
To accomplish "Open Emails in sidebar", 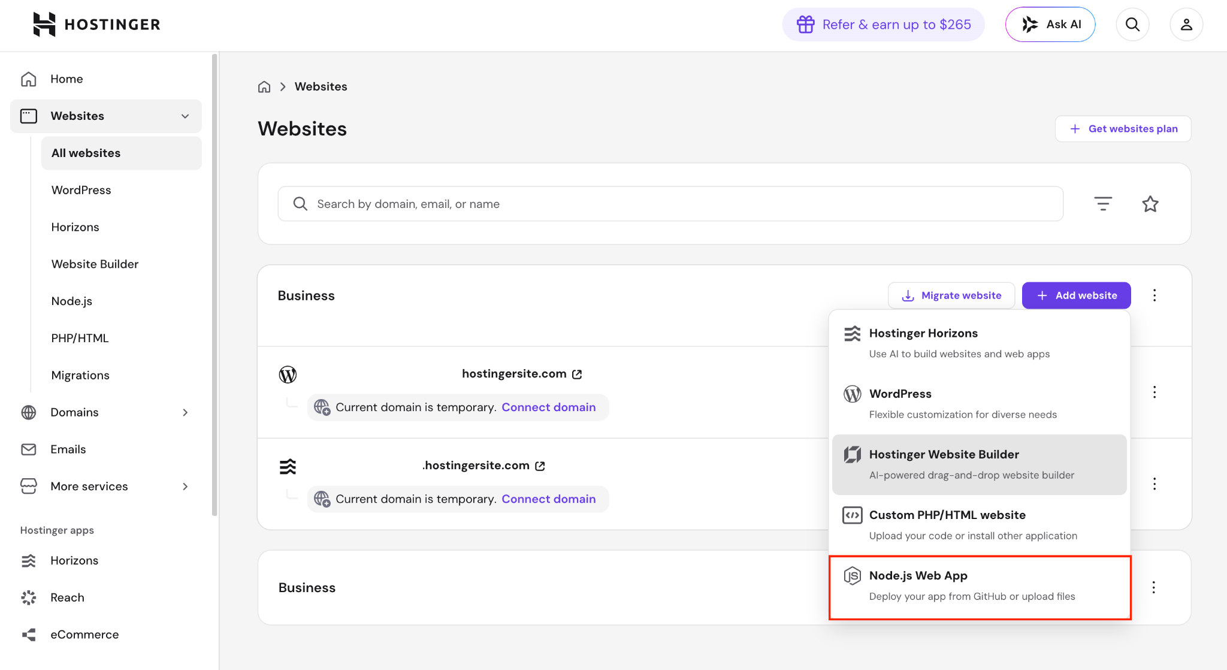I will coord(106,449).
